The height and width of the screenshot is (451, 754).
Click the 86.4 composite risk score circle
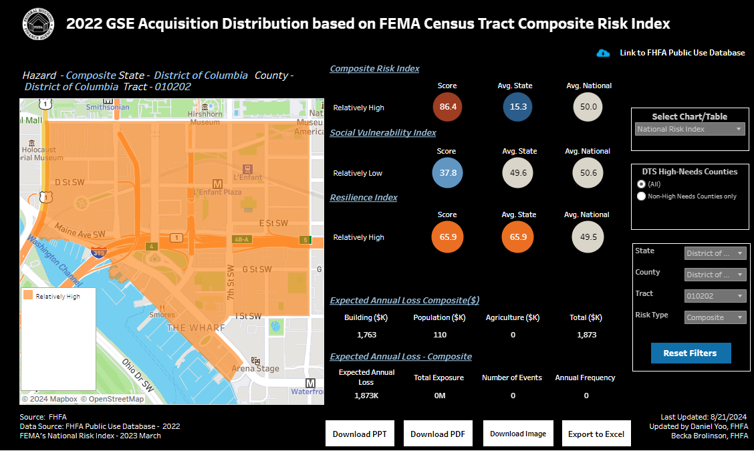point(448,107)
